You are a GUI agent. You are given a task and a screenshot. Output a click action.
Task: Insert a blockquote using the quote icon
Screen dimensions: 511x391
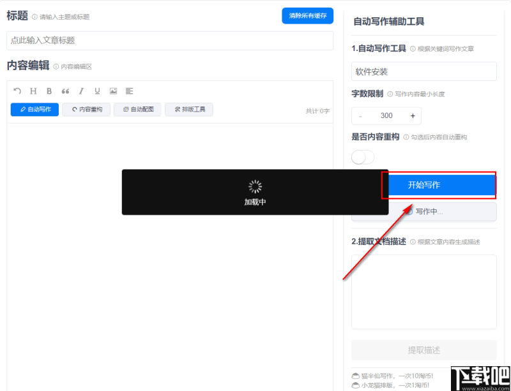65,91
